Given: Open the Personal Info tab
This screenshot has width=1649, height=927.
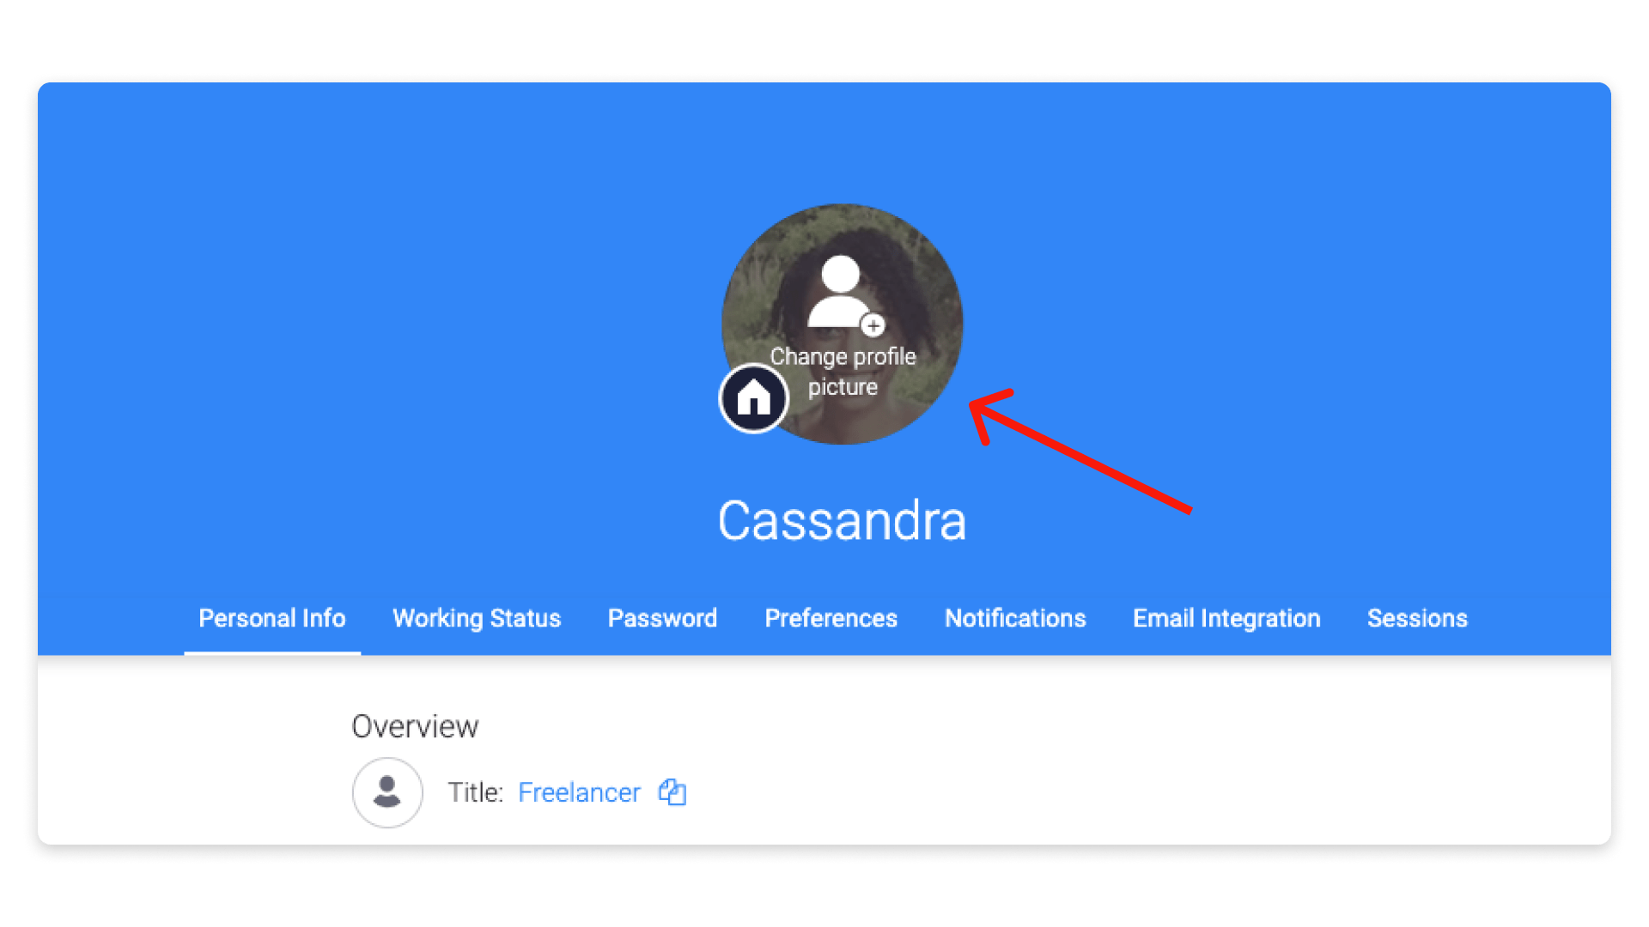Looking at the screenshot, I should coord(272,619).
